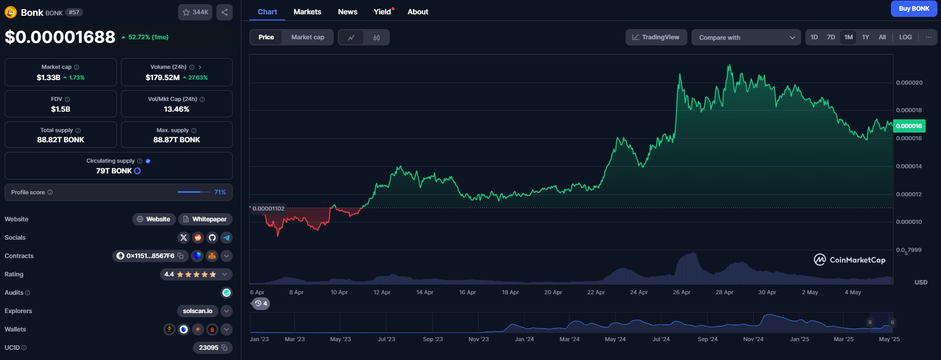This screenshot has width=941, height=360.
Task: Open the solscan.io explorer link
Action: click(197, 311)
